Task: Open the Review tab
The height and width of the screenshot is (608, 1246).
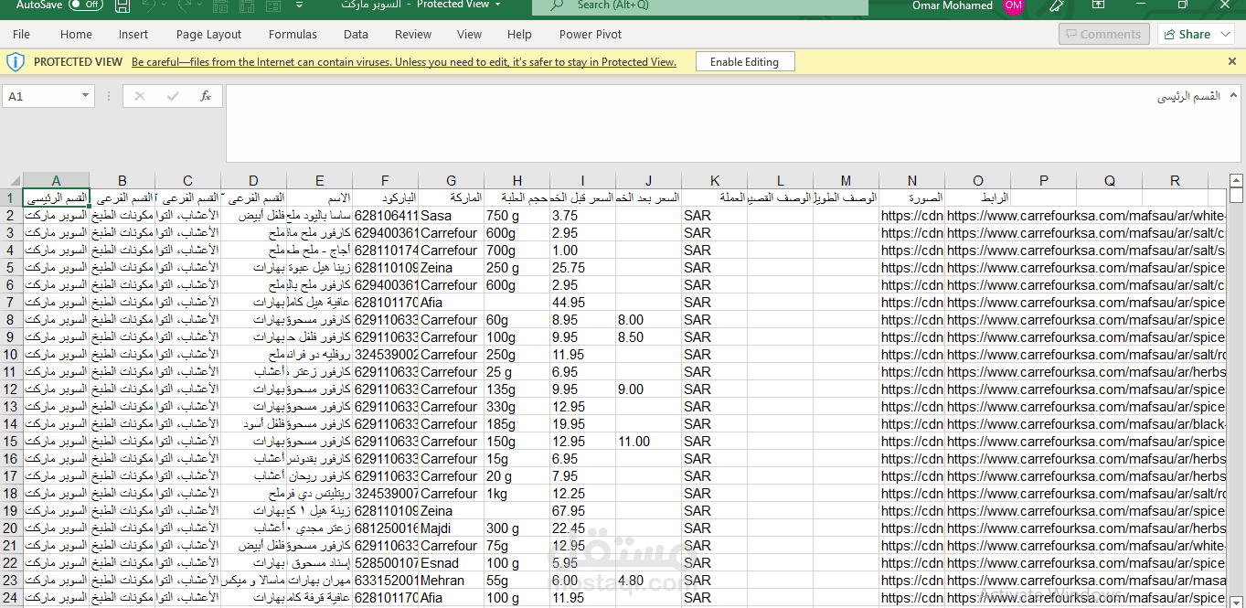Action: pyautogui.click(x=413, y=35)
